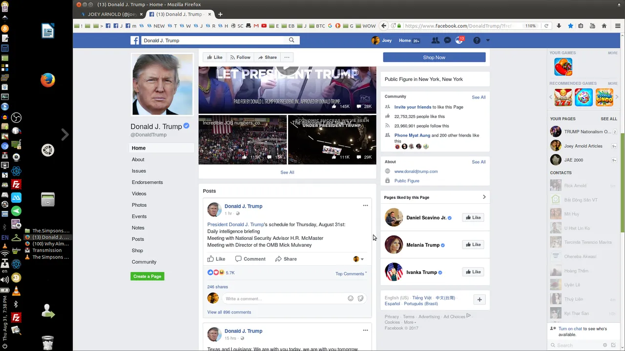Click See All below the videos
625x351 pixels.
[287, 173]
